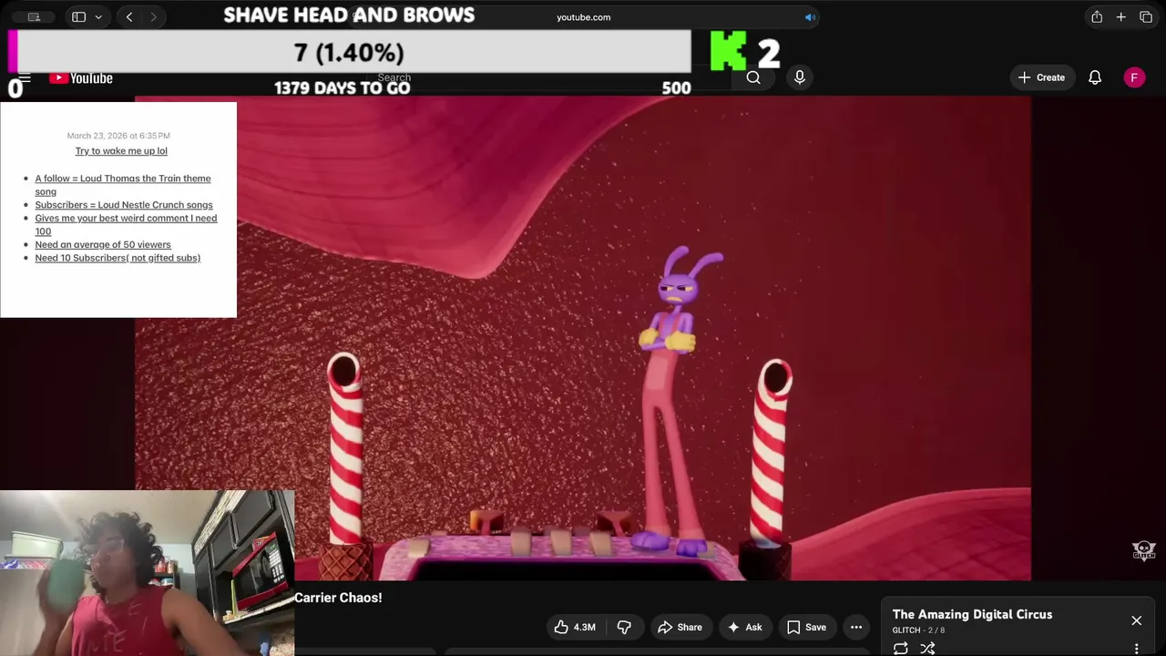Save the video to a playlist
The height and width of the screenshot is (656, 1166).
tap(807, 627)
